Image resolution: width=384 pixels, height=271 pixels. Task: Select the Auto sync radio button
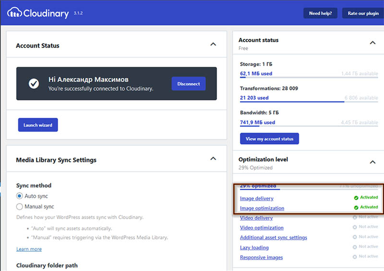(x=19, y=196)
